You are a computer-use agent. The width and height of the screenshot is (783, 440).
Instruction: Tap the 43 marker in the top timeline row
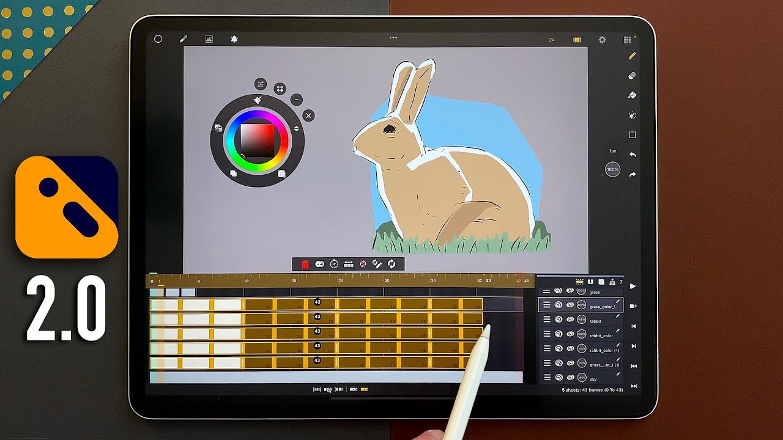point(317,302)
